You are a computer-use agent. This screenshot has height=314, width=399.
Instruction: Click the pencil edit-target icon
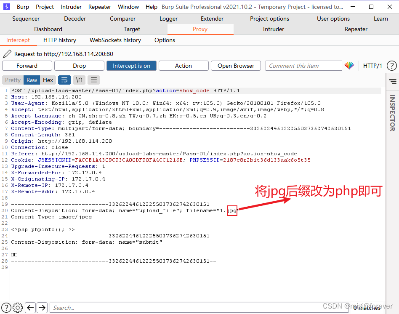[x=7, y=54]
